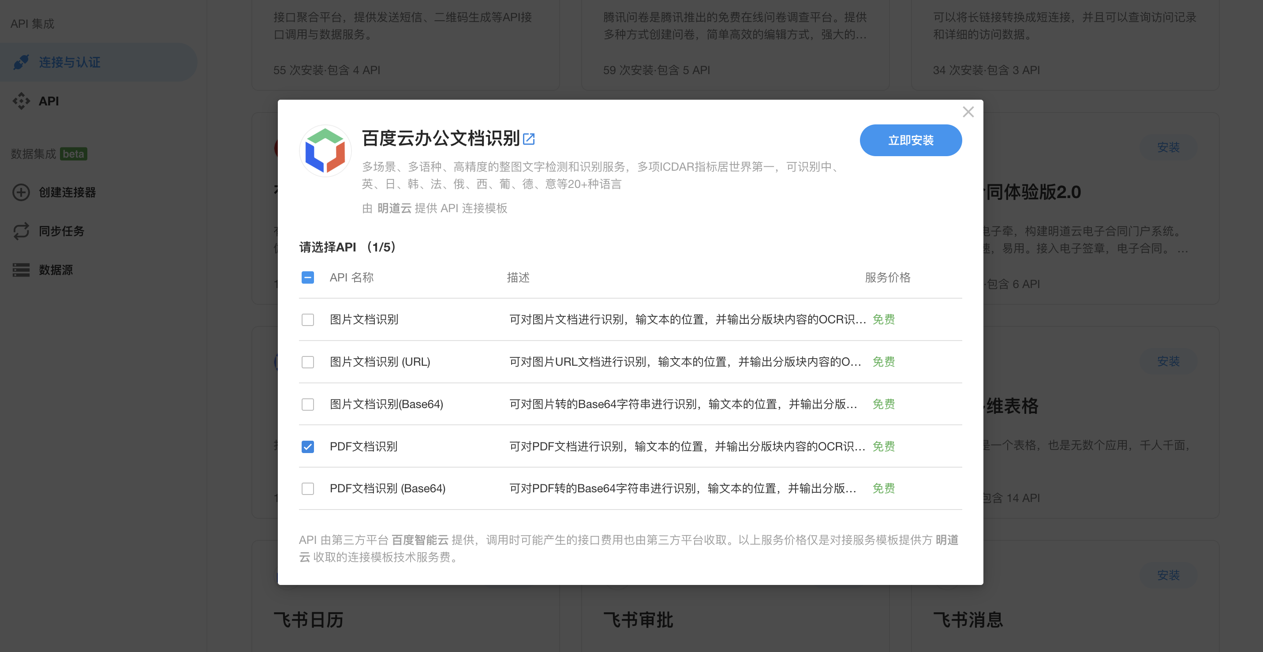Click the 59 次安装·包含 5 API card text
1263x652 pixels.
[657, 70]
